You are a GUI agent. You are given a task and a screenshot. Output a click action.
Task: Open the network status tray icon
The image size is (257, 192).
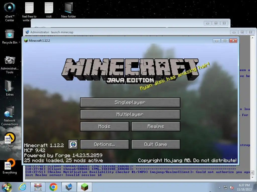226,187
